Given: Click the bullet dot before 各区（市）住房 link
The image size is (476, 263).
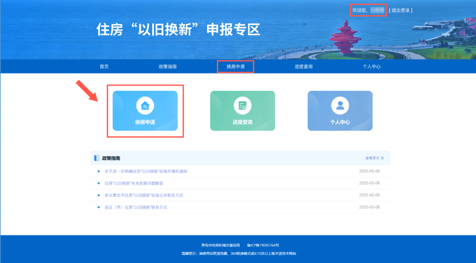Looking at the screenshot, I should 98,207.
